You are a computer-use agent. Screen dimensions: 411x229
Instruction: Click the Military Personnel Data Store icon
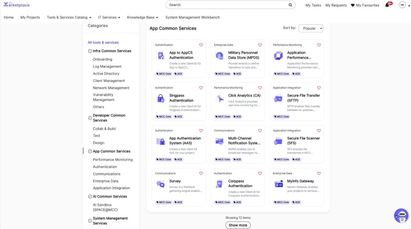point(220,56)
